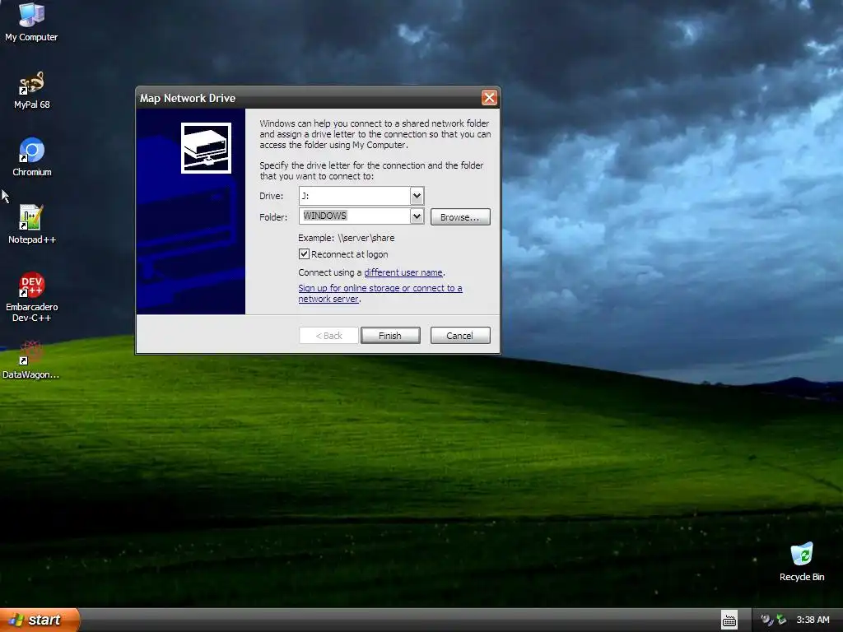Open the on-screen keyboard tray icon

pyautogui.click(x=729, y=620)
